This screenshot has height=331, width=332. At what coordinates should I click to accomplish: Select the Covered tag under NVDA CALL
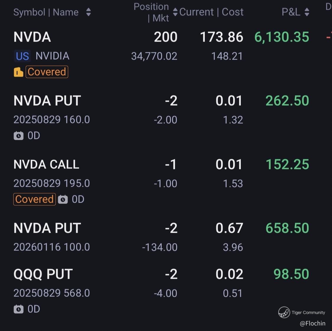pos(35,199)
